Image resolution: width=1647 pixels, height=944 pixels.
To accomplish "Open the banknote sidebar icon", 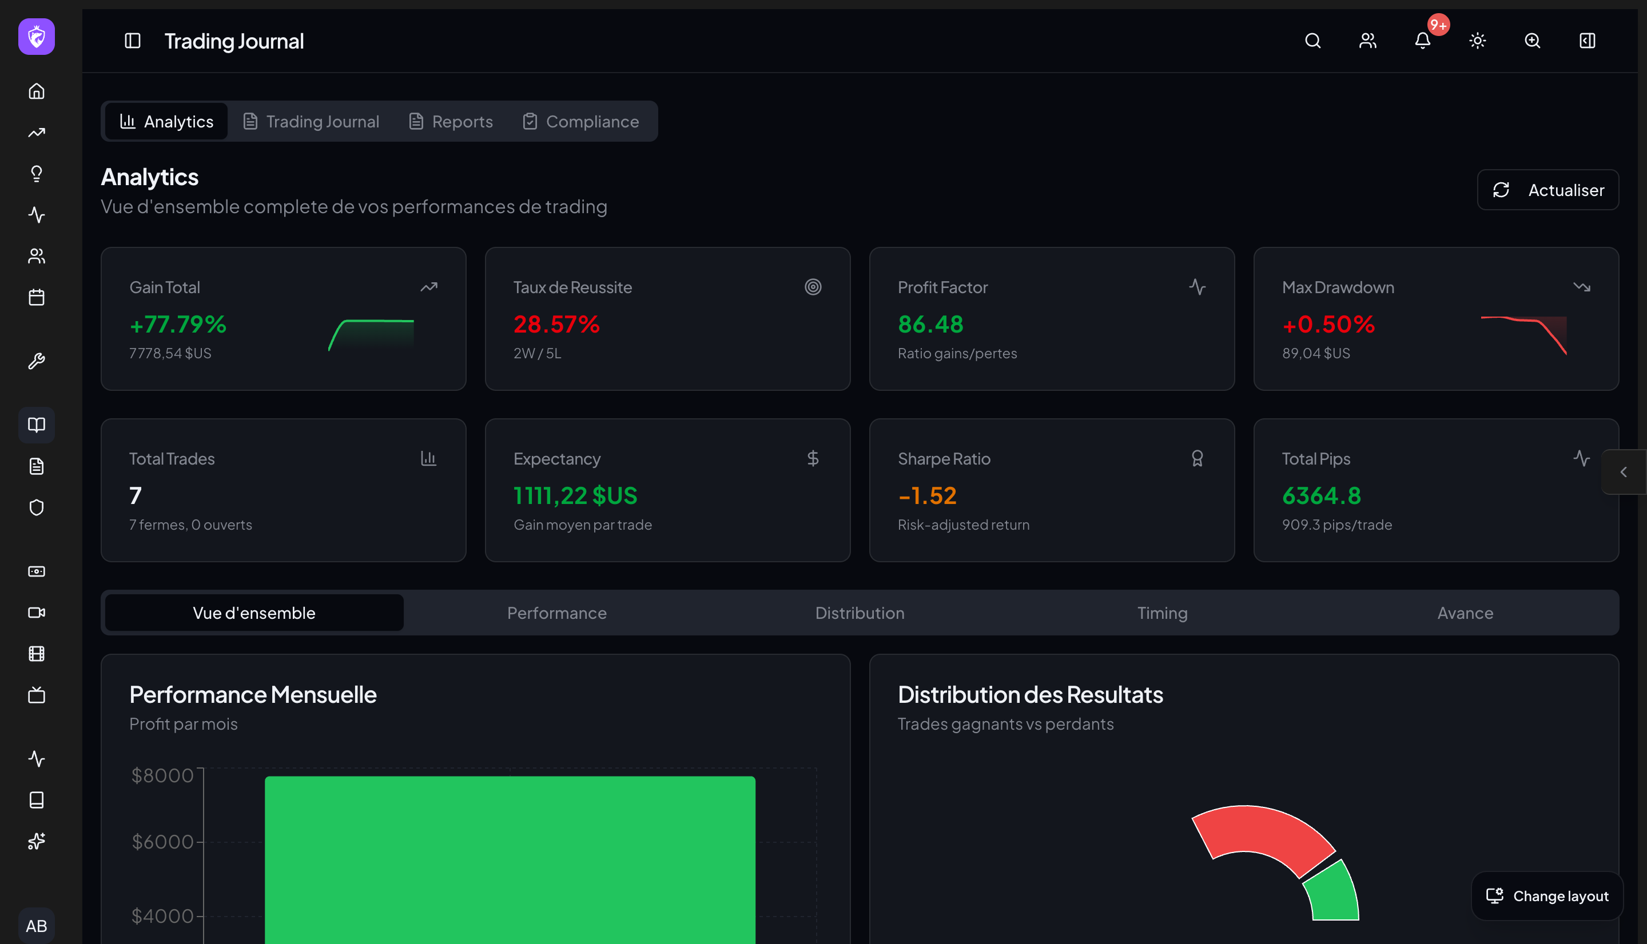I will (37, 571).
